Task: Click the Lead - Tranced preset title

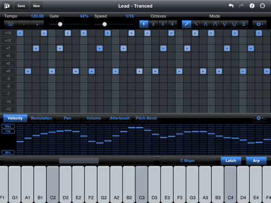Action: point(135,6)
